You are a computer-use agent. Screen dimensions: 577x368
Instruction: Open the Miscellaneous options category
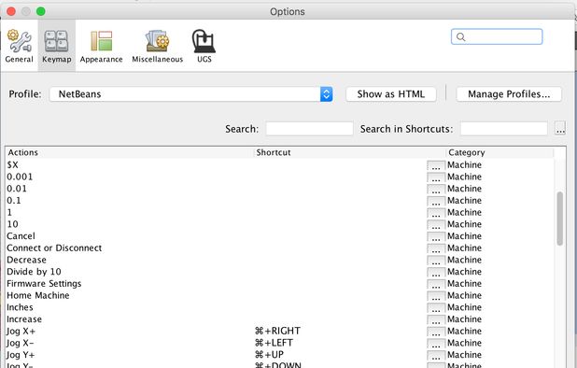coord(157,46)
